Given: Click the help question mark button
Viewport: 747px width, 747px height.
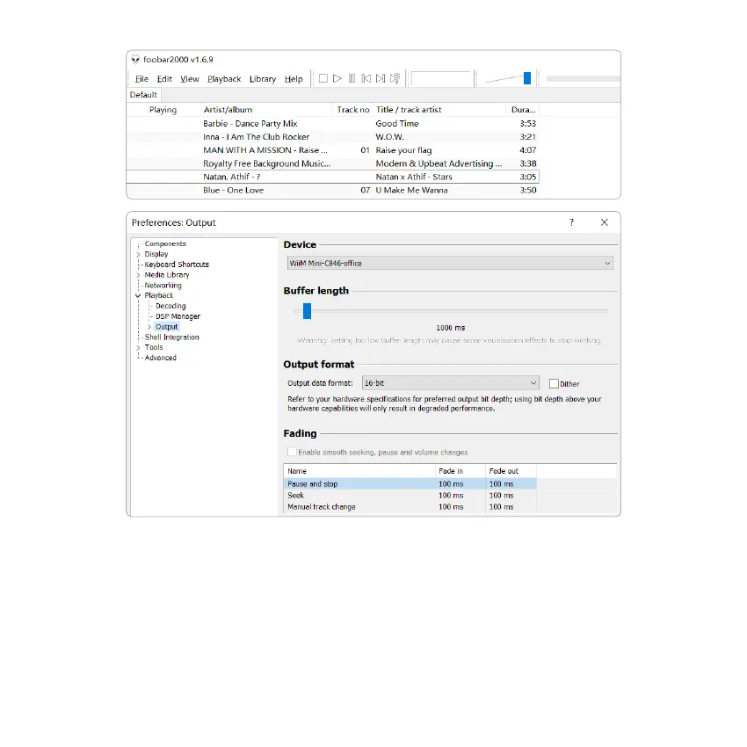Looking at the screenshot, I should (572, 222).
